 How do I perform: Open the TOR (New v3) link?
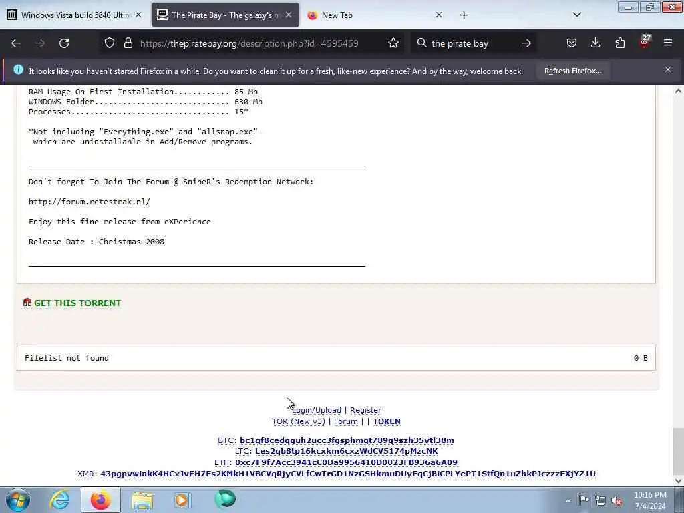pos(299,421)
